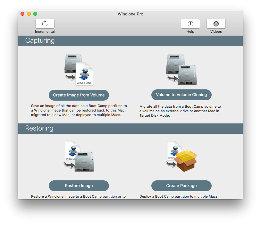
Task: Click the package box deployment icon
Action: point(182,157)
